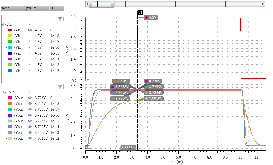Click the red right arrow on the top navigator
The height and width of the screenshot is (165, 273).
tap(263, 4)
